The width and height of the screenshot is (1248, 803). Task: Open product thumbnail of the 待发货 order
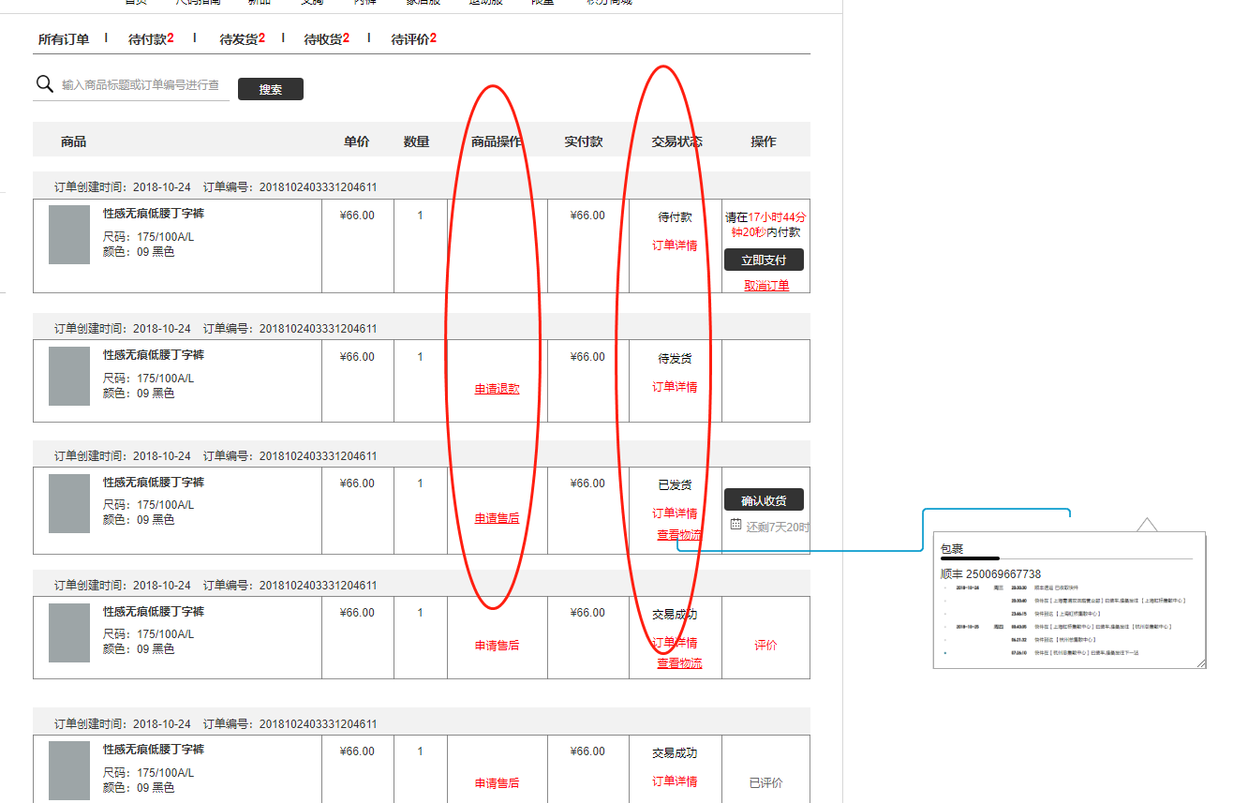[69, 376]
